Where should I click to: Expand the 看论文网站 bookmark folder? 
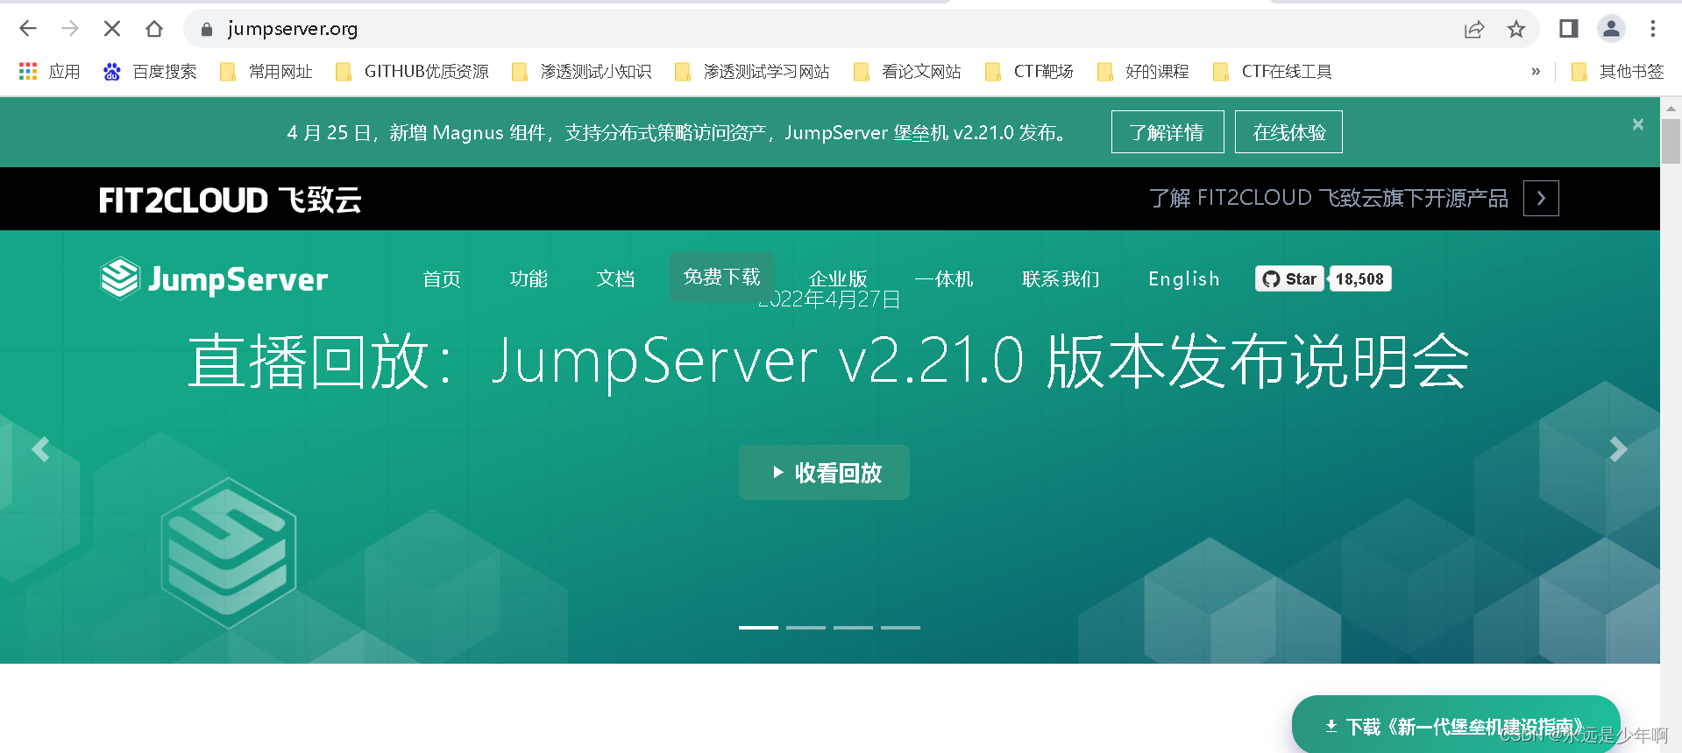(907, 72)
